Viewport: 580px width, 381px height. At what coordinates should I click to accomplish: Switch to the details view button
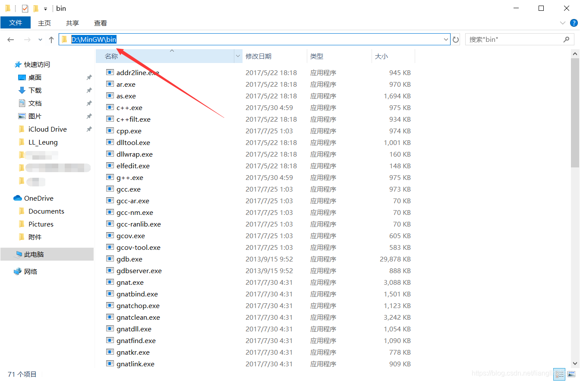click(560, 374)
